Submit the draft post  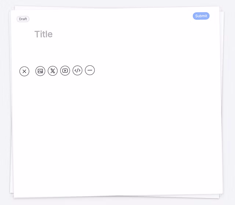(x=201, y=16)
